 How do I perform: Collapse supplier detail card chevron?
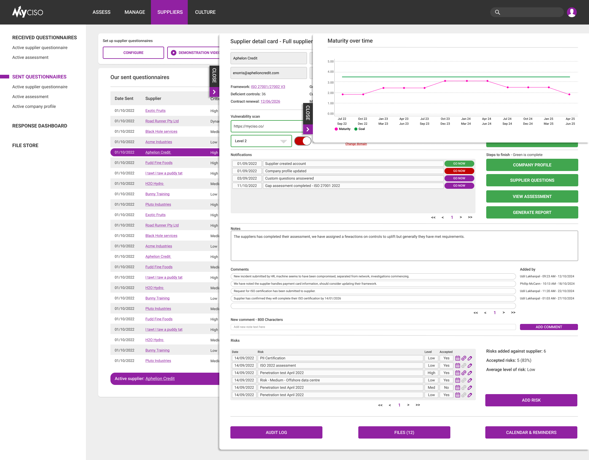tap(214, 92)
